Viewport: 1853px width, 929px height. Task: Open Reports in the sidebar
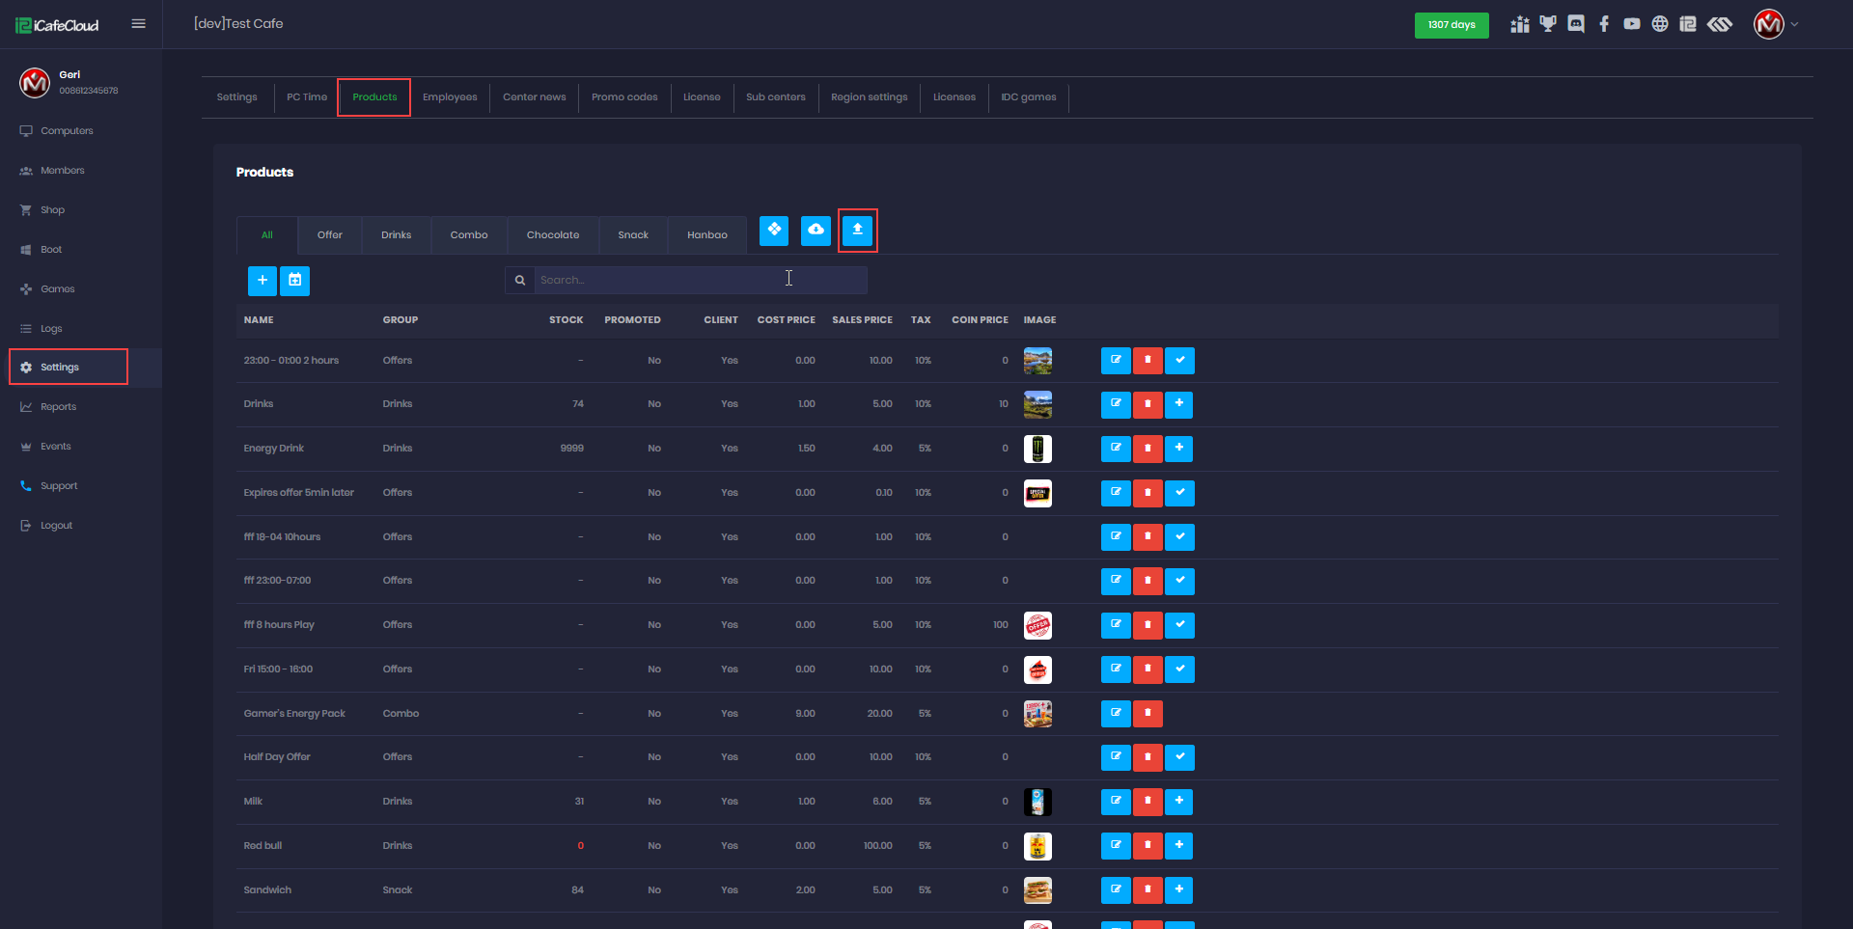58,407
